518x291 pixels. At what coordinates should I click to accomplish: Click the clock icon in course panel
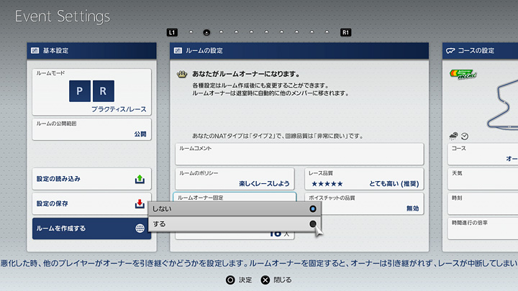click(465, 136)
